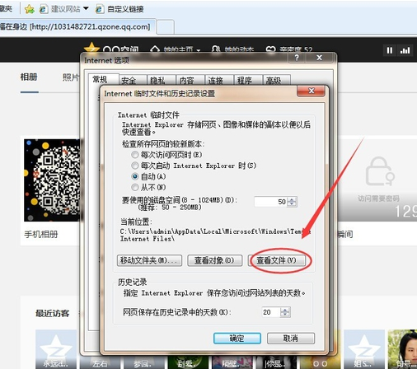Switch to the 高级 tab in Internet 选项
This screenshot has height=369, width=417.
click(x=277, y=80)
